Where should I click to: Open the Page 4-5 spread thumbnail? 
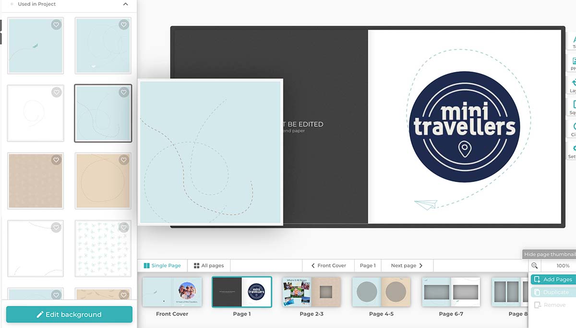[381, 292]
